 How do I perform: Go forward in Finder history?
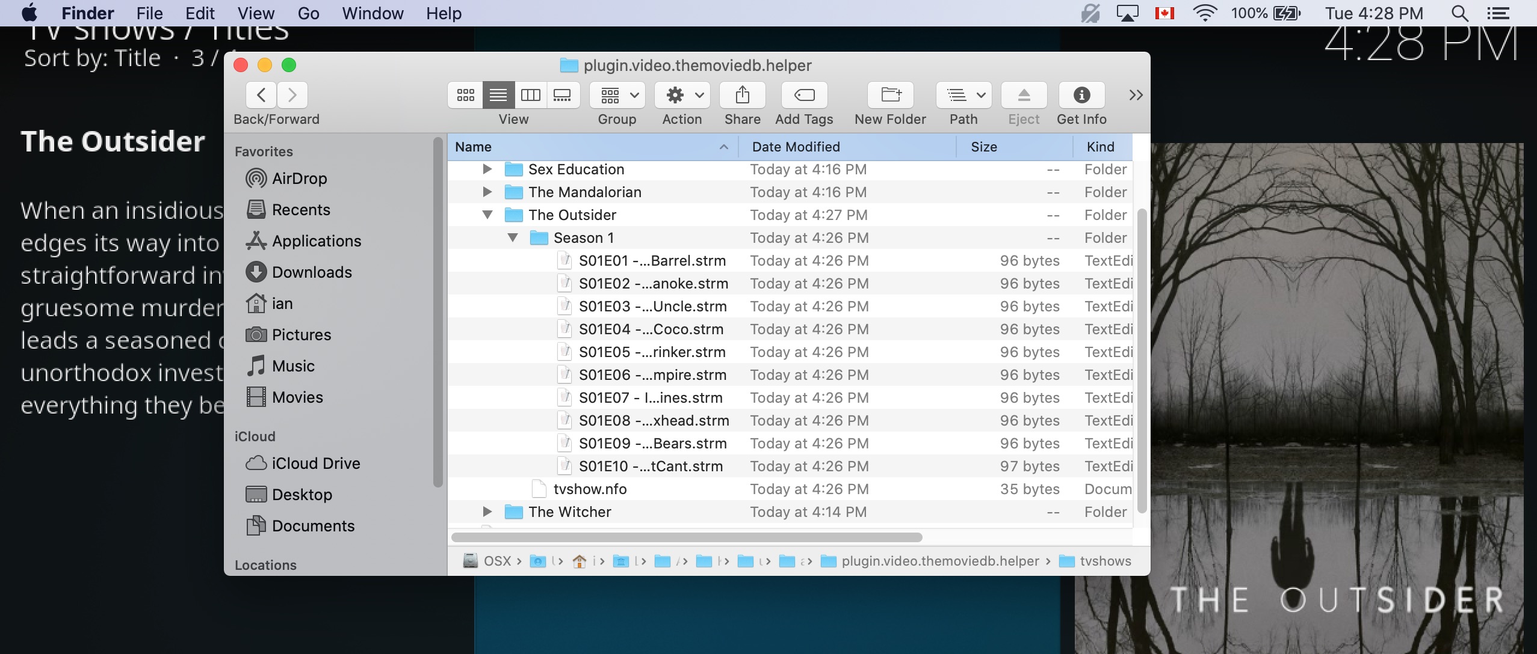coord(292,95)
